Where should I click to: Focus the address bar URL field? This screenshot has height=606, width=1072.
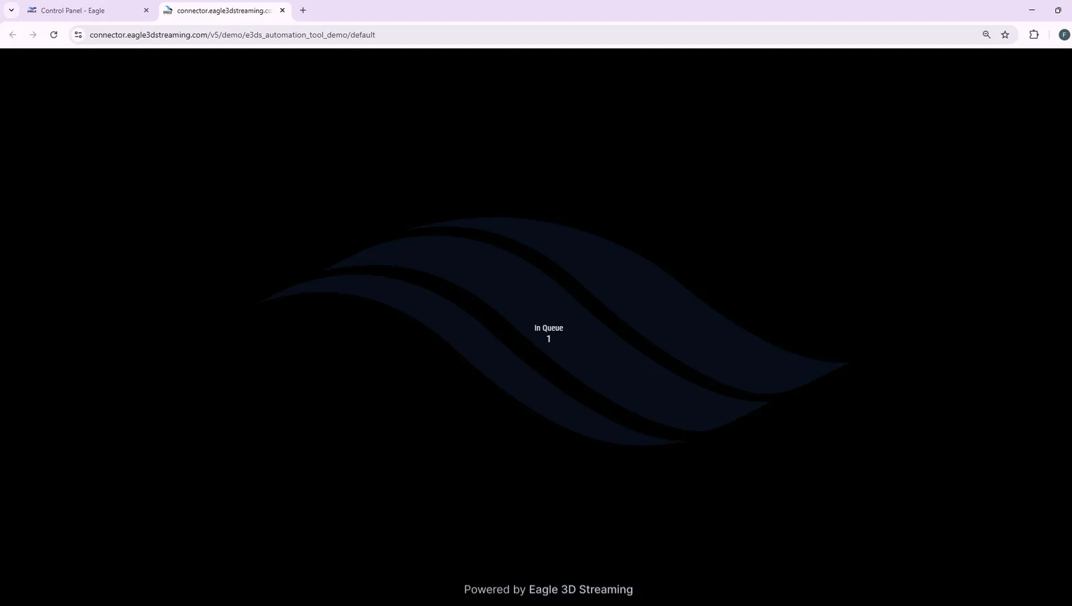(x=529, y=35)
